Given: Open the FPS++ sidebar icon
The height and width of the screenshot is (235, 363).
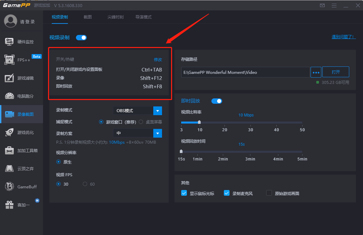Looking at the screenshot, I should [x=9, y=60].
